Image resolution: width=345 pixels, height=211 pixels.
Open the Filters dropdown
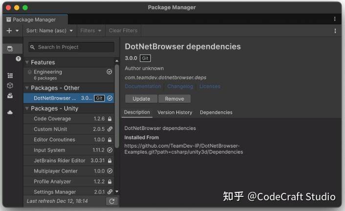[91, 31]
